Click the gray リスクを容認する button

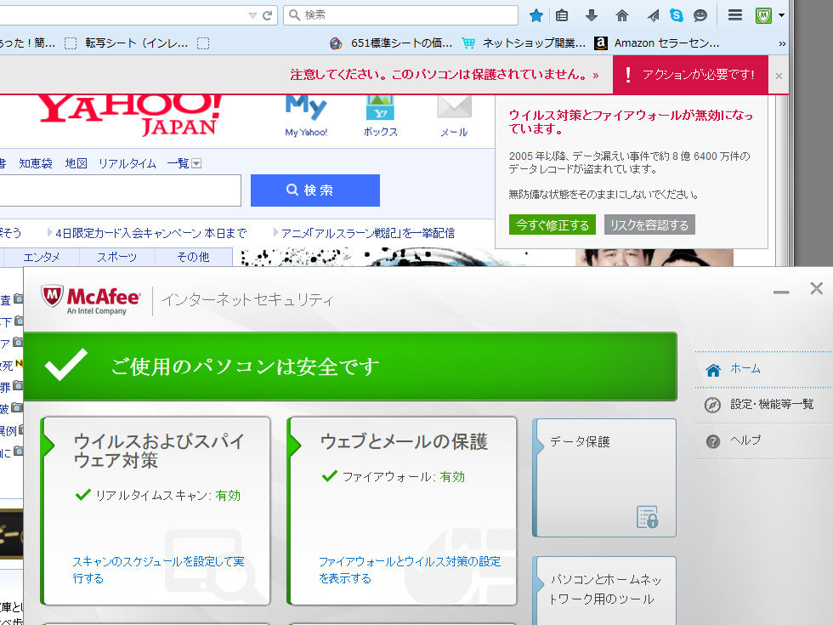pyautogui.click(x=649, y=225)
